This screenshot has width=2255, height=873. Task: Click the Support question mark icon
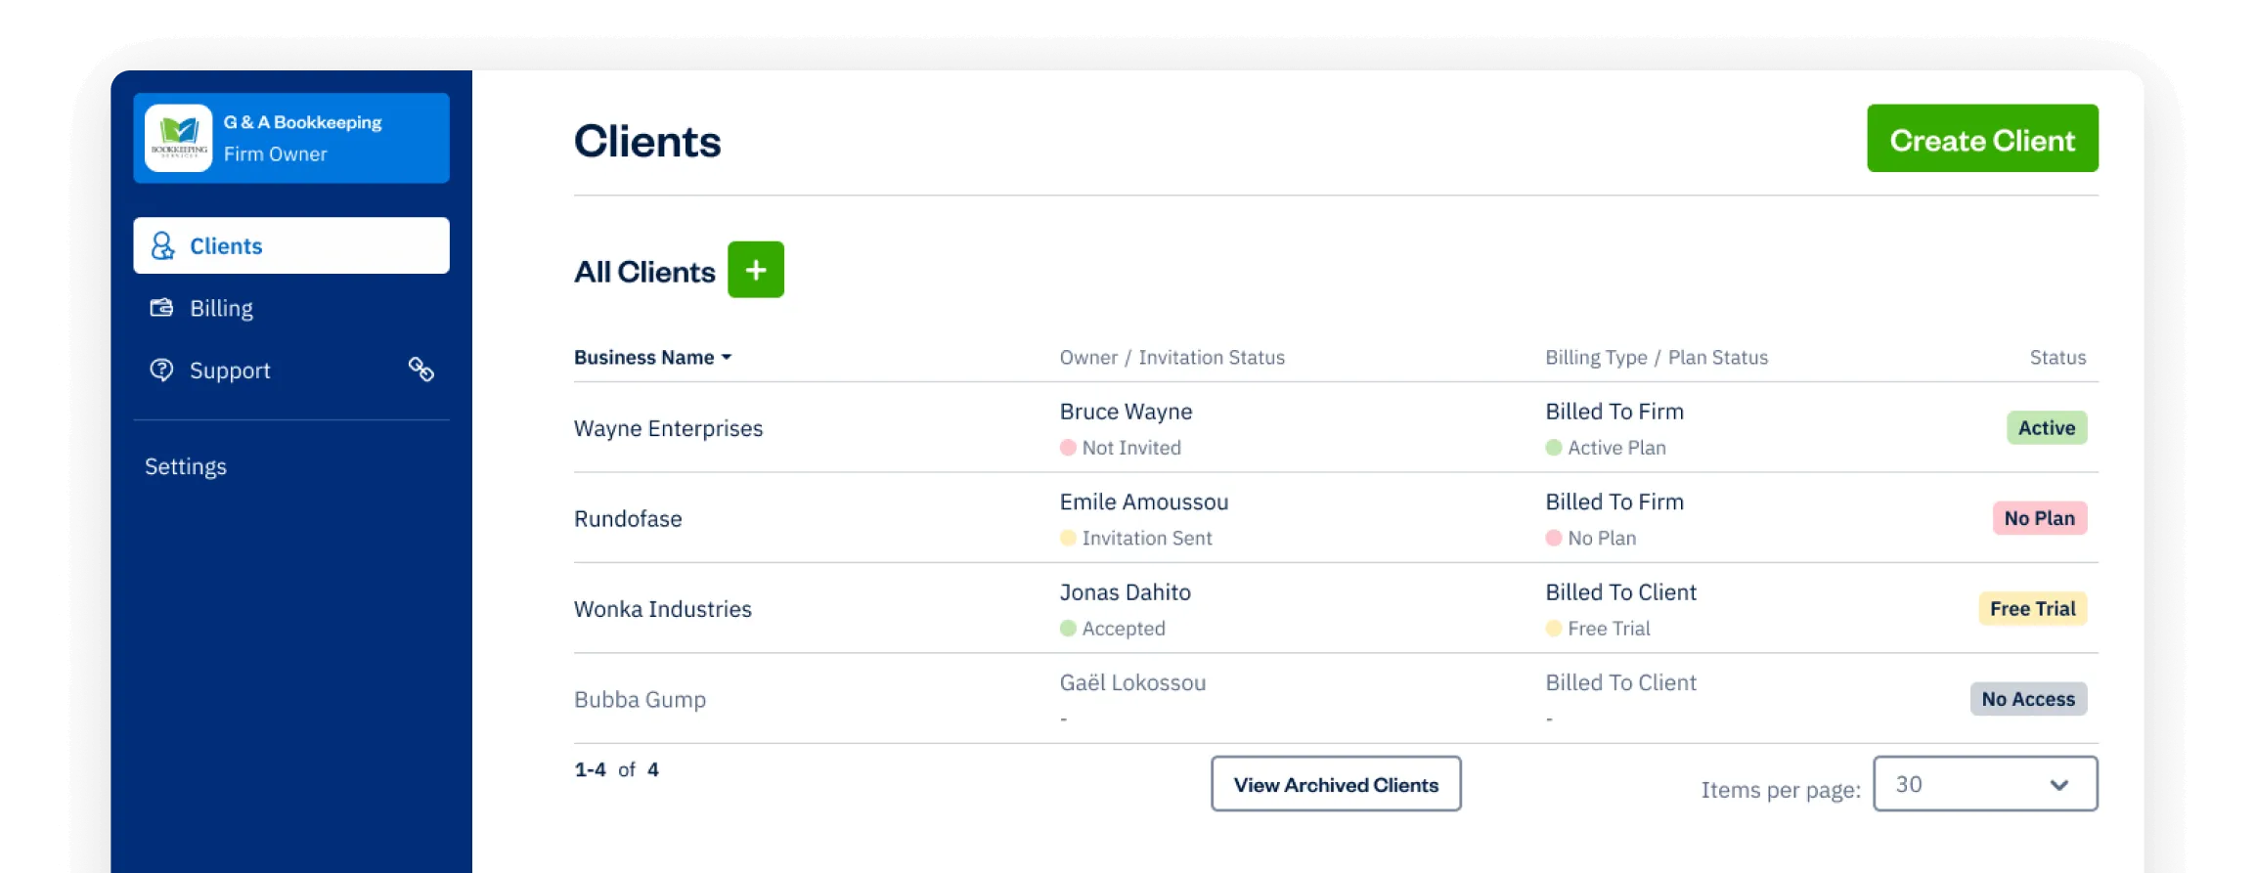[x=161, y=371]
